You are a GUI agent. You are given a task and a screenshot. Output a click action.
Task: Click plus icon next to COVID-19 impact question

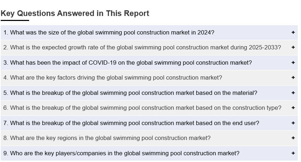[x=293, y=63]
